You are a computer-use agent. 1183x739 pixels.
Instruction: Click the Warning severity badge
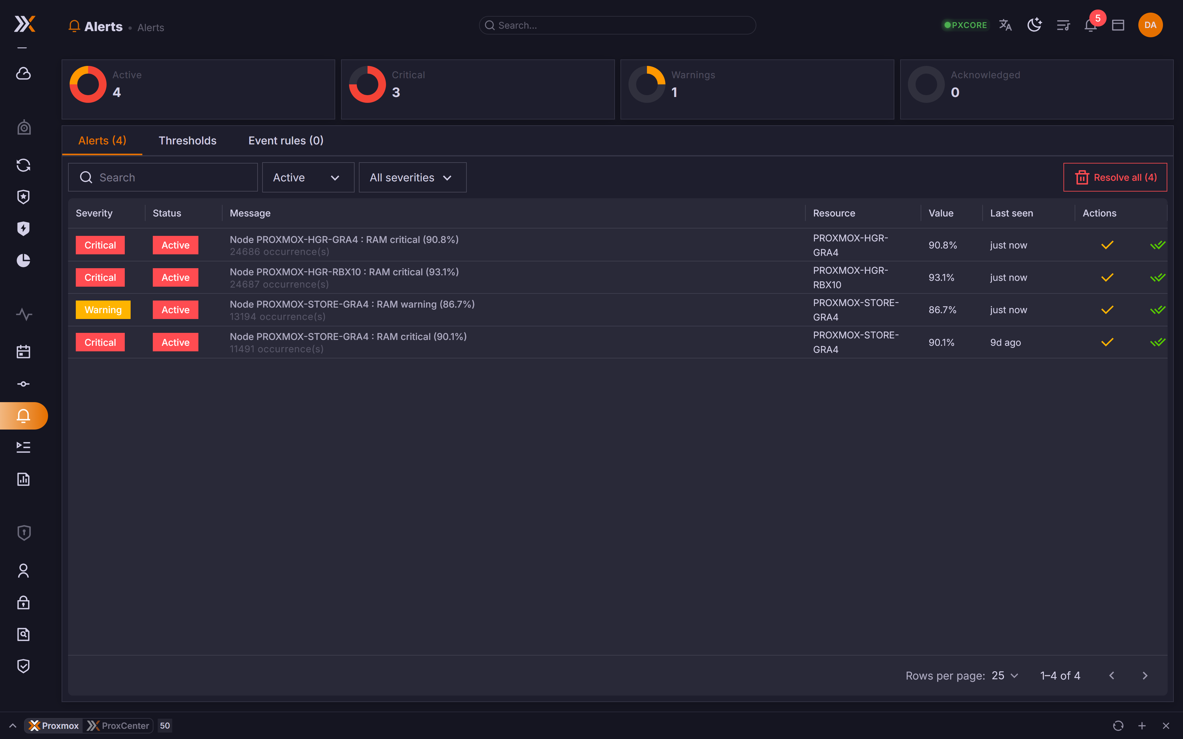[103, 310]
